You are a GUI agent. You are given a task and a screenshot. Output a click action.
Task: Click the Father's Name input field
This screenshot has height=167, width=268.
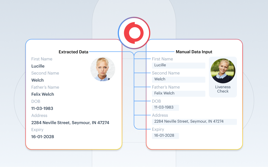pos(178,94)
